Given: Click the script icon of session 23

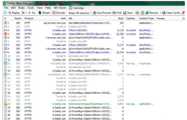Looking at the screenshot, I should tap(5, 104).
